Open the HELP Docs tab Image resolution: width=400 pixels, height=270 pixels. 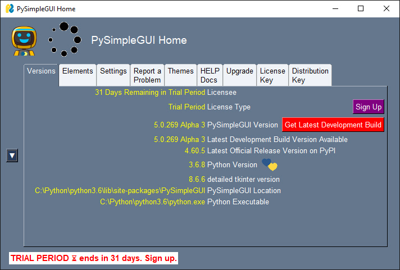[x=210, y=75]
